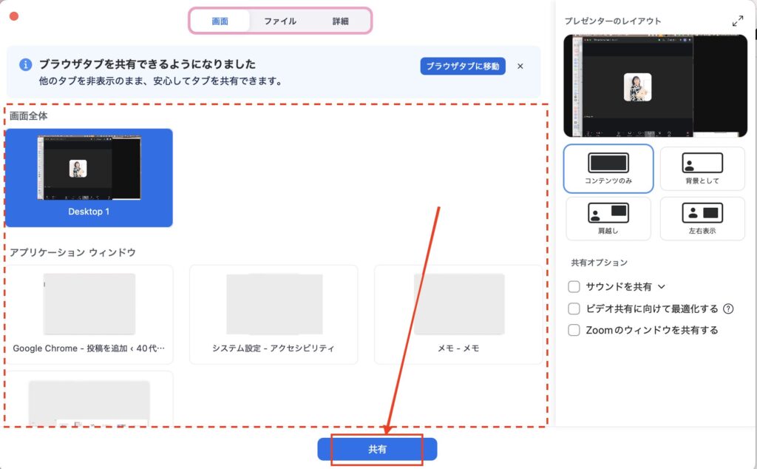
Task: Check ビデオ共有に向けて最適化する option
Action: [x=574, y=308]
